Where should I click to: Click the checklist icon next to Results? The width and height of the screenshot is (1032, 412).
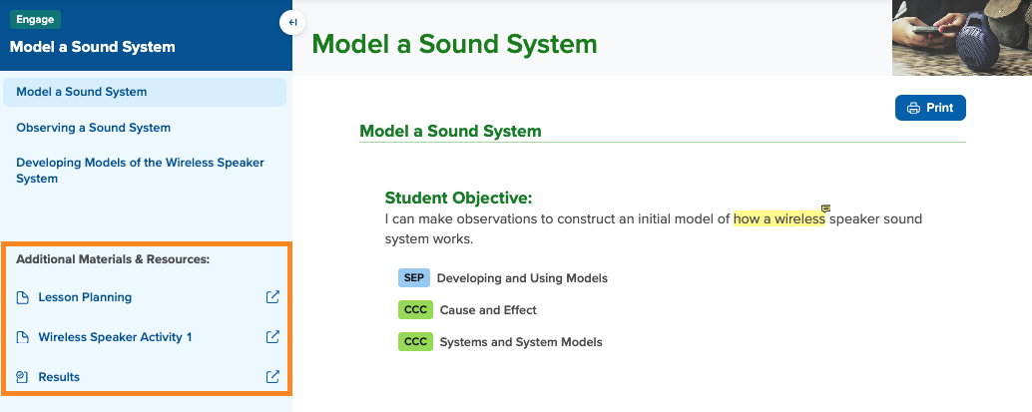coord(22,377)
